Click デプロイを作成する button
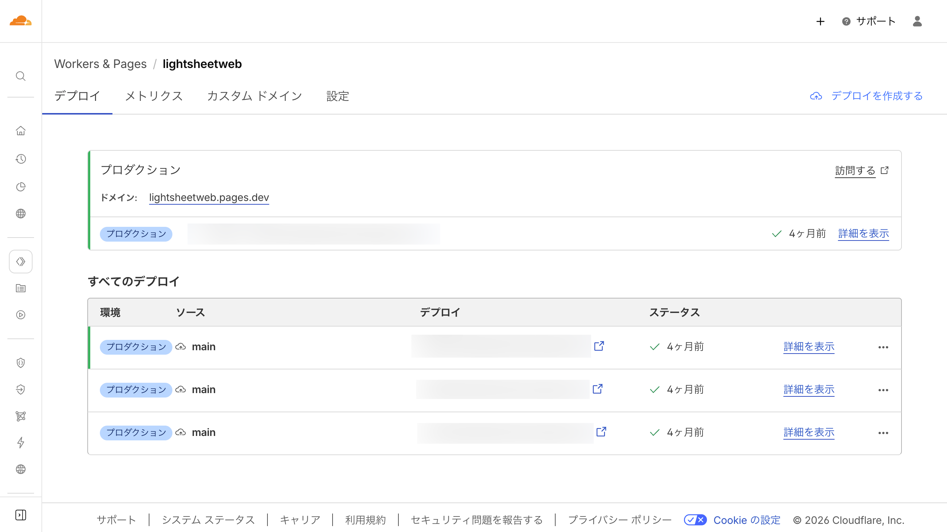This screenshot has width=947, height=532. point(876,96)
